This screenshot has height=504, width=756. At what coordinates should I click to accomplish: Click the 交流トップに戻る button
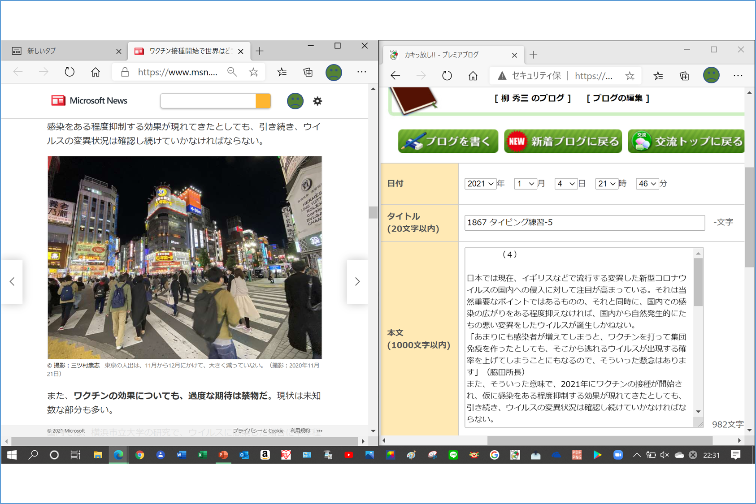click(686, 141)
